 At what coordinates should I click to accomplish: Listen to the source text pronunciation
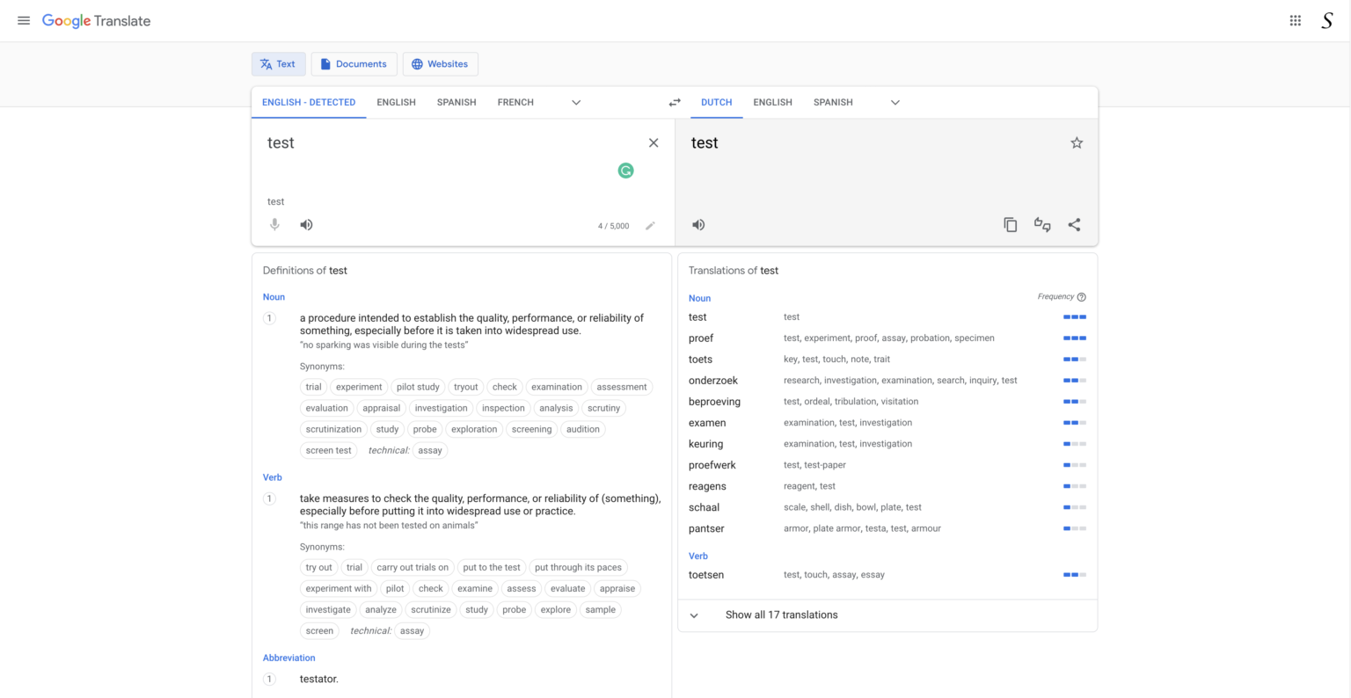coord(305,224)
